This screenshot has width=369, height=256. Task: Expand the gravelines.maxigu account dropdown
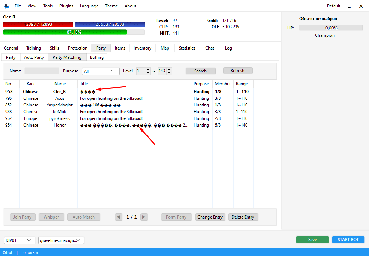point(61,240)
